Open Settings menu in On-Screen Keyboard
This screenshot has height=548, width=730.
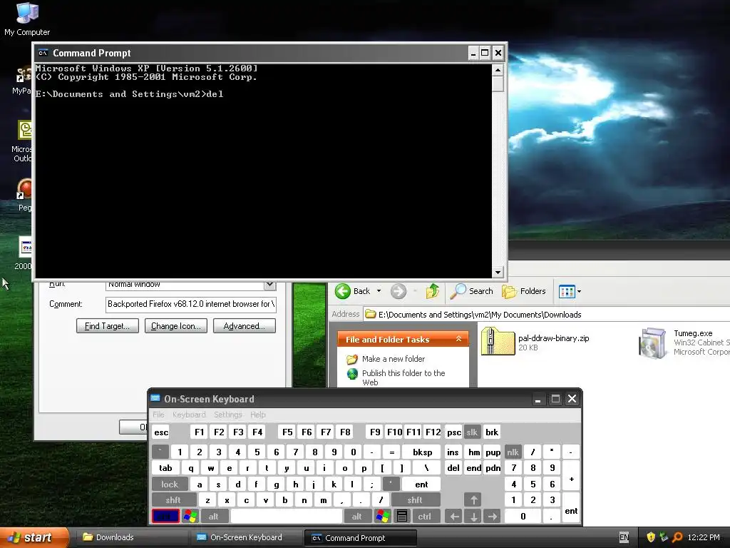227,415
